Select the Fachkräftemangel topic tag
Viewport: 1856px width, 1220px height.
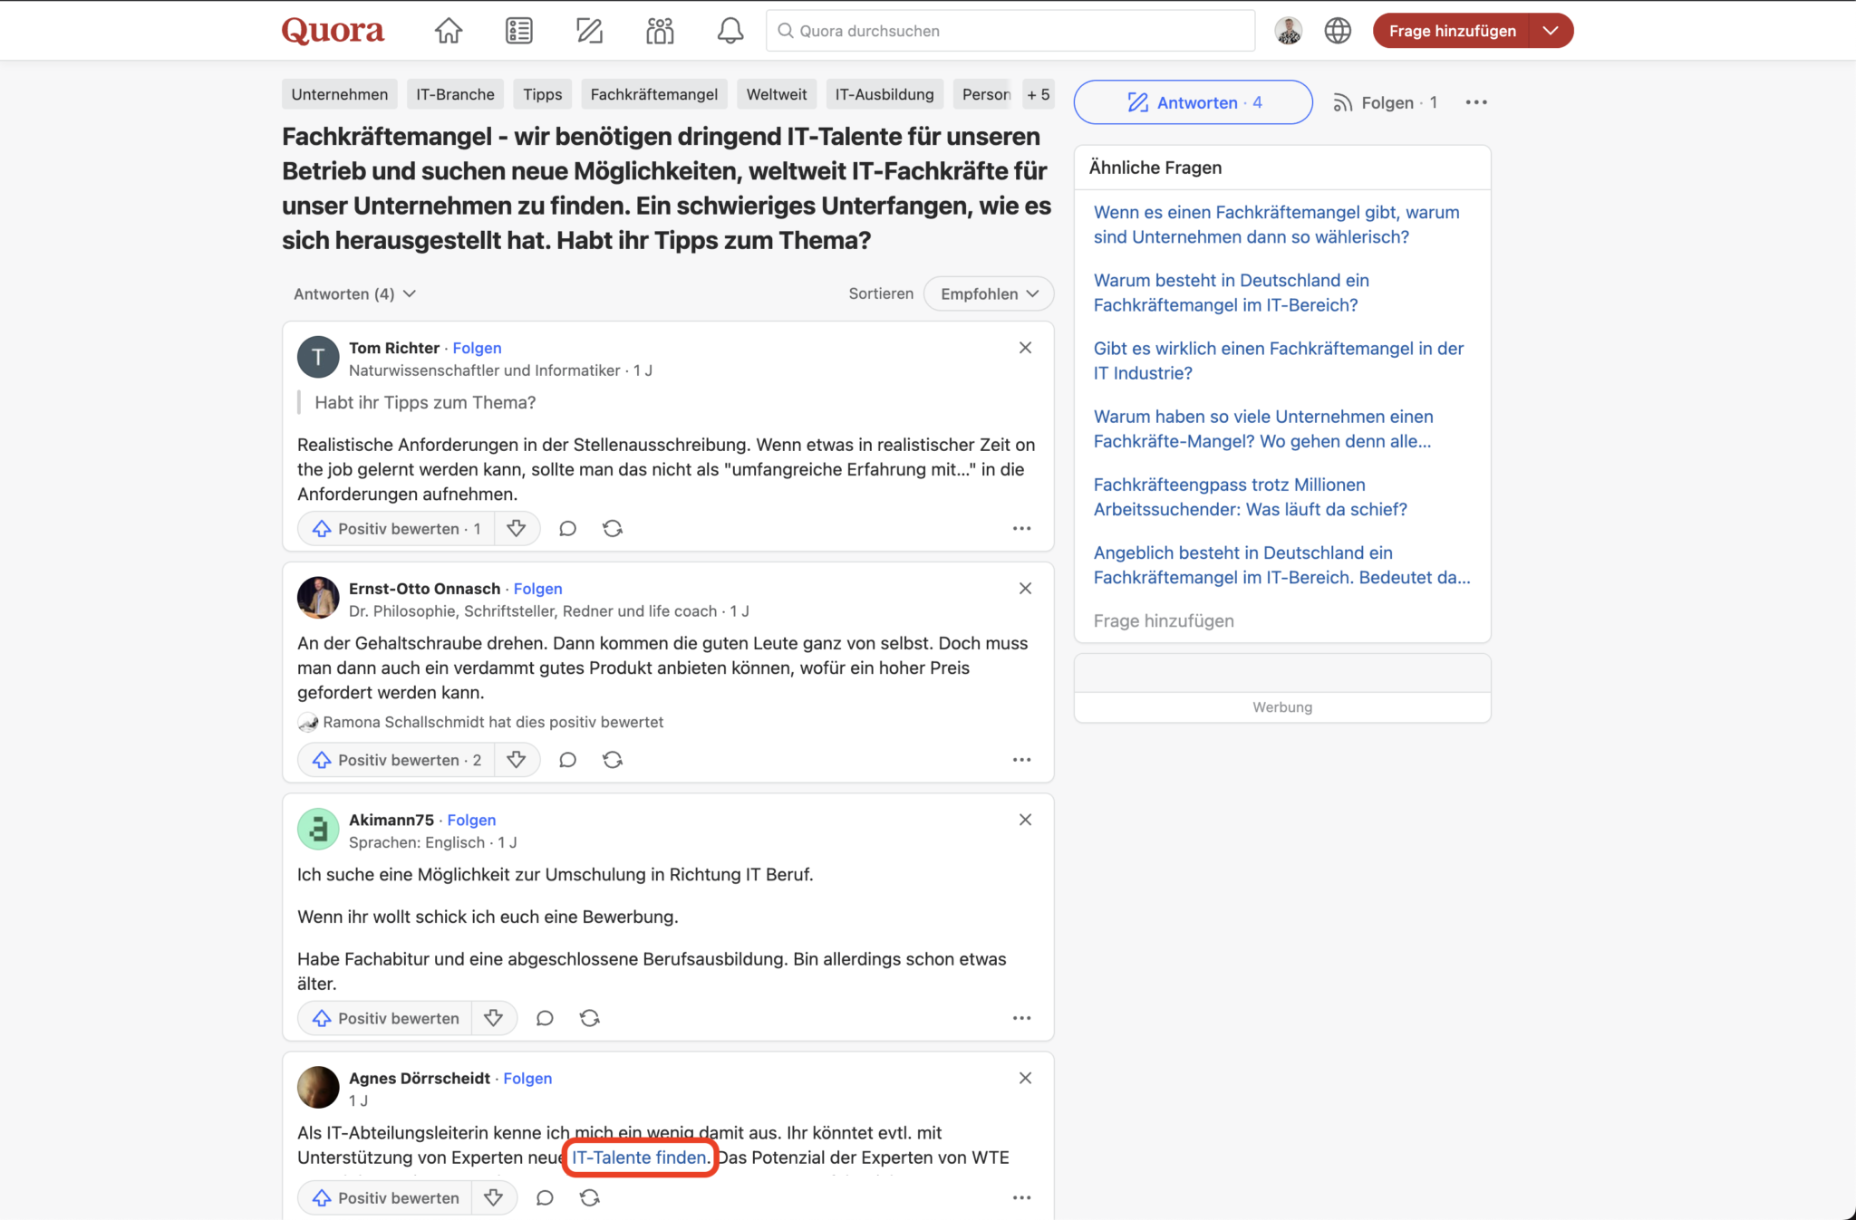[x=653, y=93]
